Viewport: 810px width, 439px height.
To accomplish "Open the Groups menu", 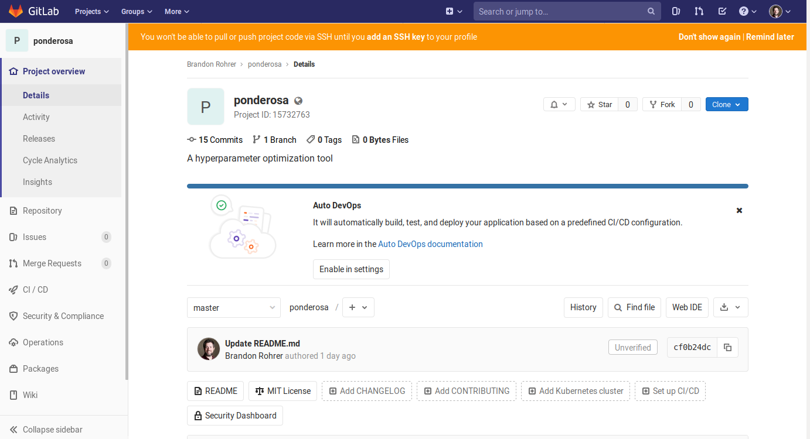I will pos(137,11).
